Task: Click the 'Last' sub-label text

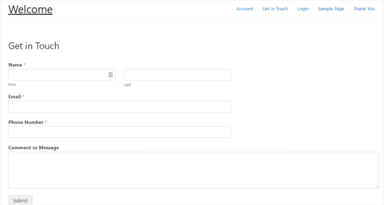Action: 128,85
